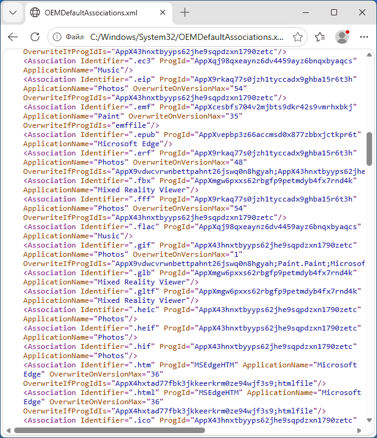Click the scroll left arrow

click(9, 431)
